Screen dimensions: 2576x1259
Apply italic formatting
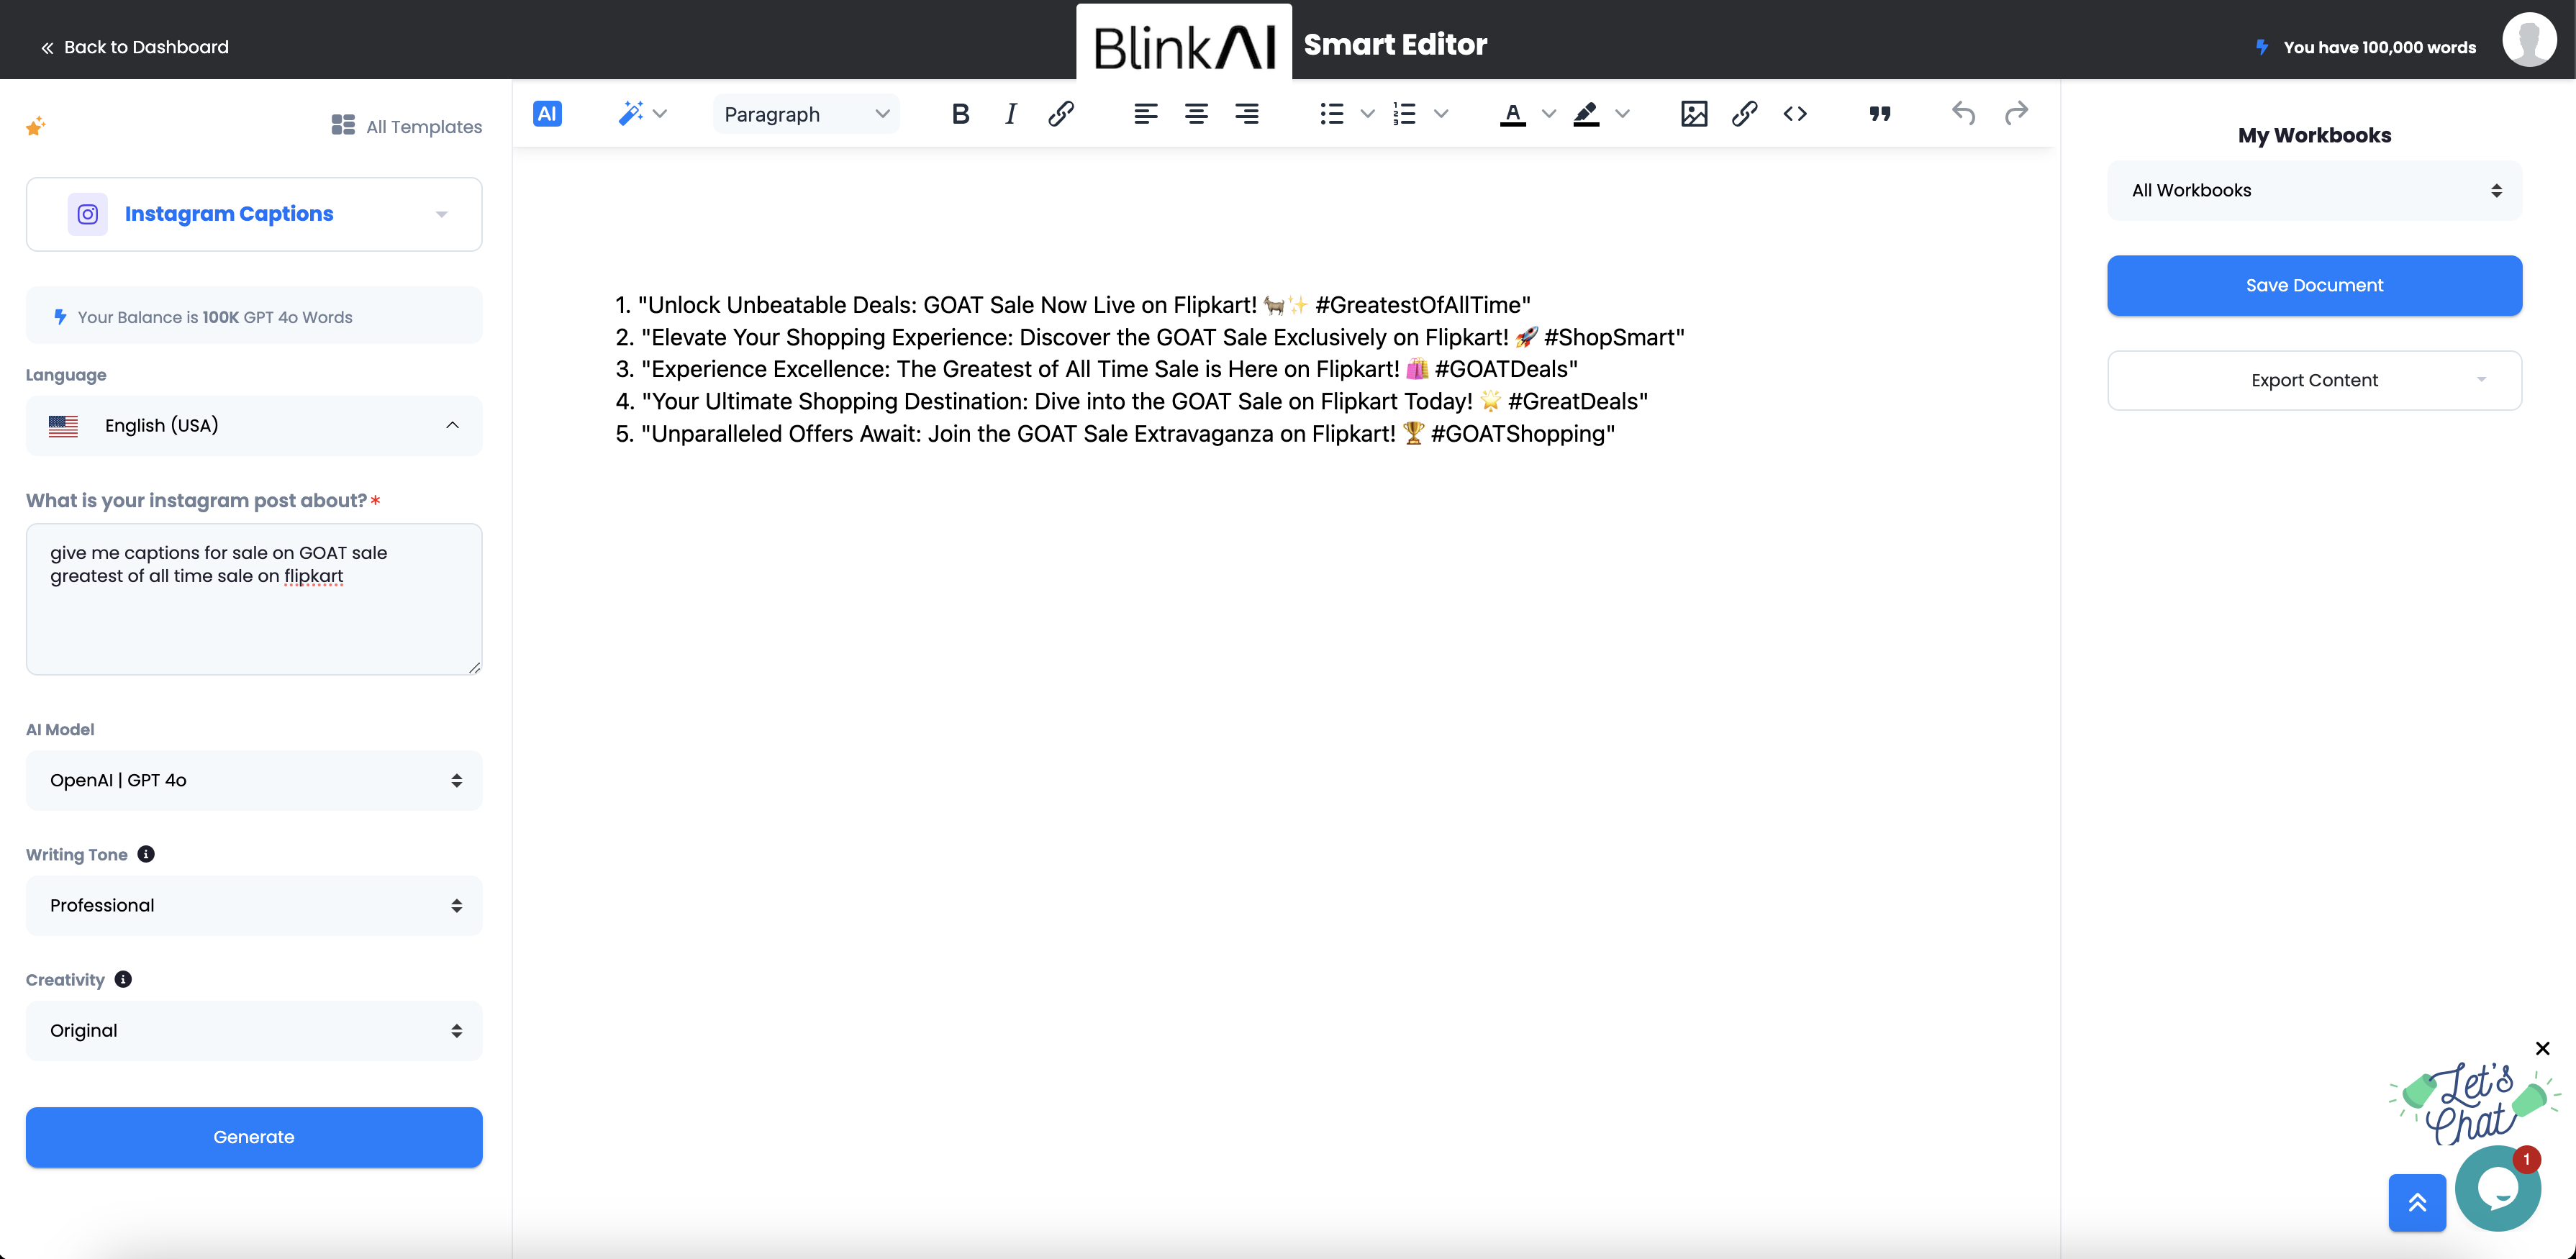tap(1010, 114)
